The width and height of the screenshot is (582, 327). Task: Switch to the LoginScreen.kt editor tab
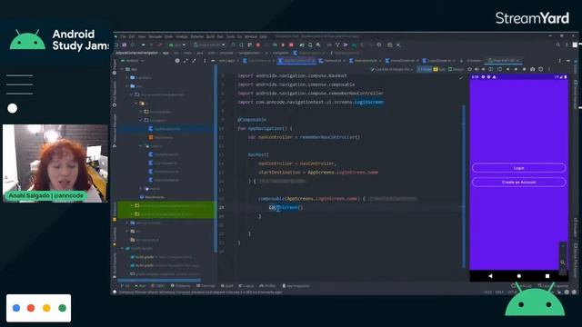438,61
